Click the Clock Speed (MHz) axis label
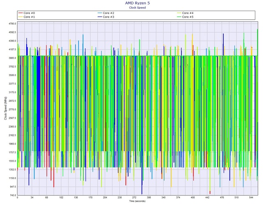Viewport: 275px width, 206px height. click(5, 108)
